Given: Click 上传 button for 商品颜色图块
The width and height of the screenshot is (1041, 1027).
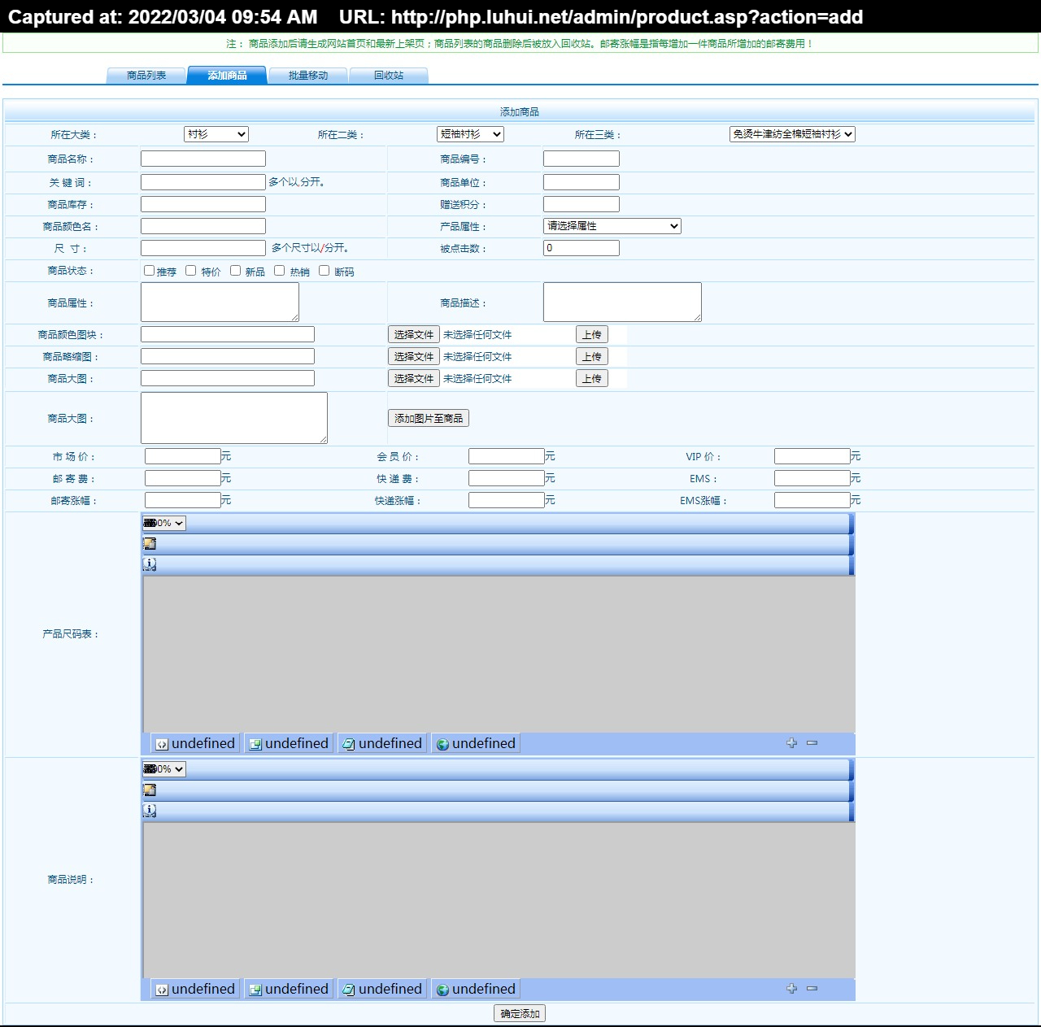Looking at the screenshot, I should click(592, 334).
